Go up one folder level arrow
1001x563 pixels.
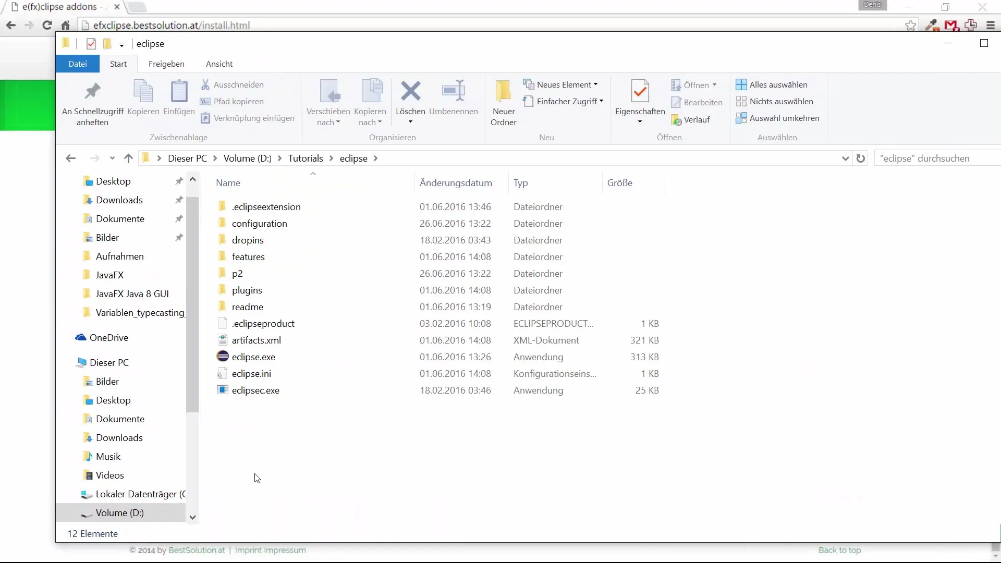pos(128,158)
